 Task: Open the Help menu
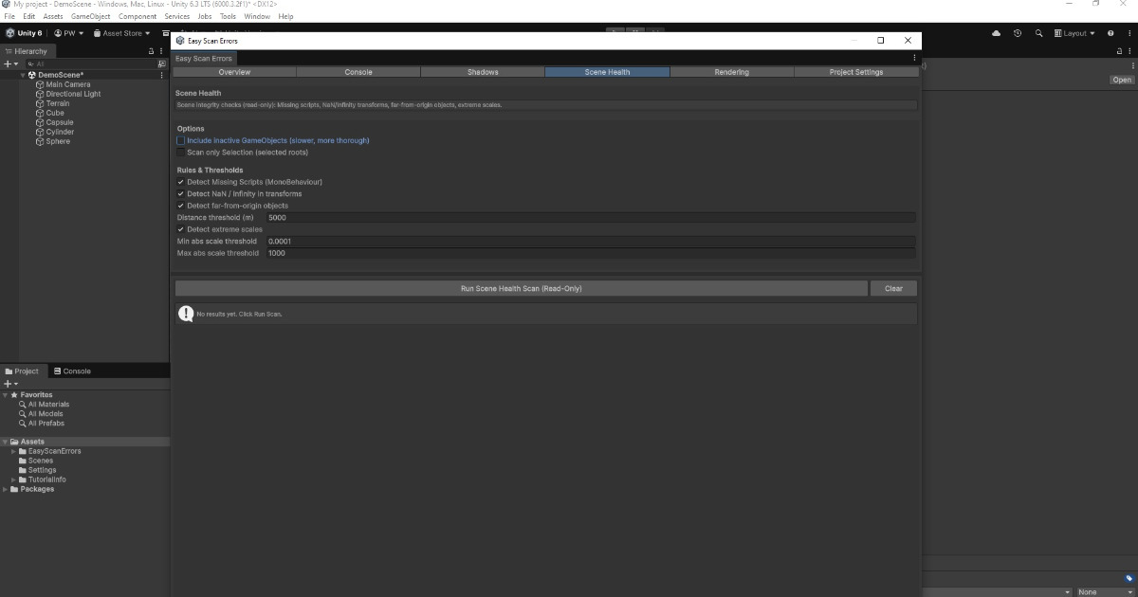tap(285, 16)
